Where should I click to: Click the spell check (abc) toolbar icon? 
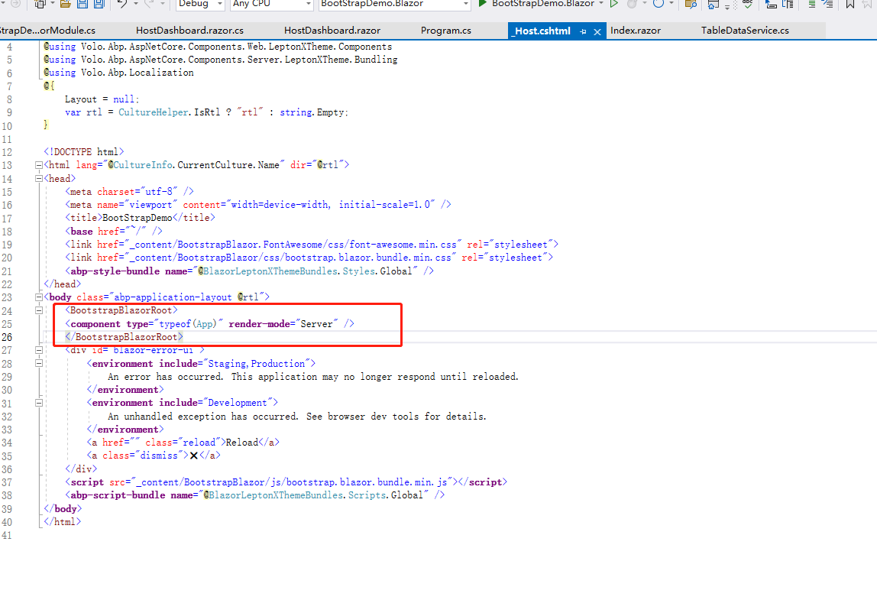(x=748, y=5)
